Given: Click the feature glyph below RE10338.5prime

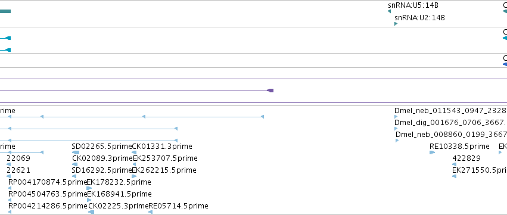Looking at the screenshot, I should [433, 152].
